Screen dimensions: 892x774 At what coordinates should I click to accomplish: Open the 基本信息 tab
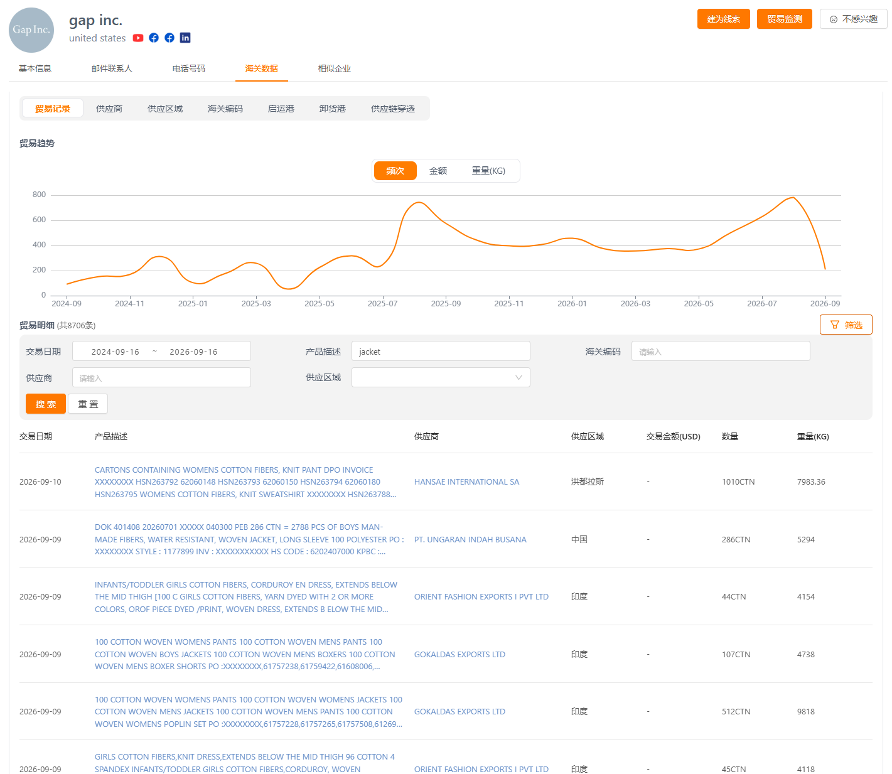tap(35, 68)
